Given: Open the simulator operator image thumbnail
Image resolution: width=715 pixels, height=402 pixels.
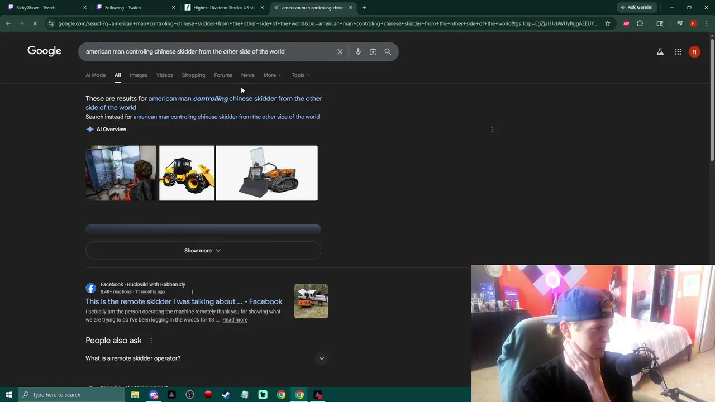Looking at the screenshot, I should 121,173.
